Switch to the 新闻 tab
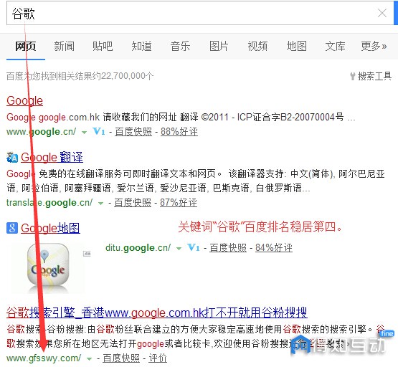 (x=65, y=47)
